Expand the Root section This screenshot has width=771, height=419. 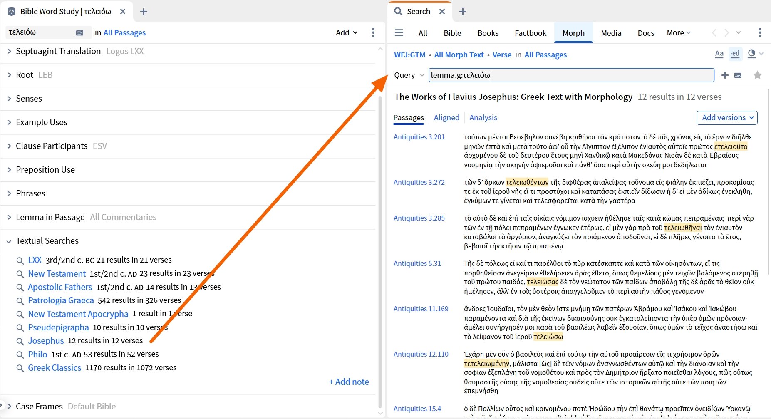tap(9, 75)
